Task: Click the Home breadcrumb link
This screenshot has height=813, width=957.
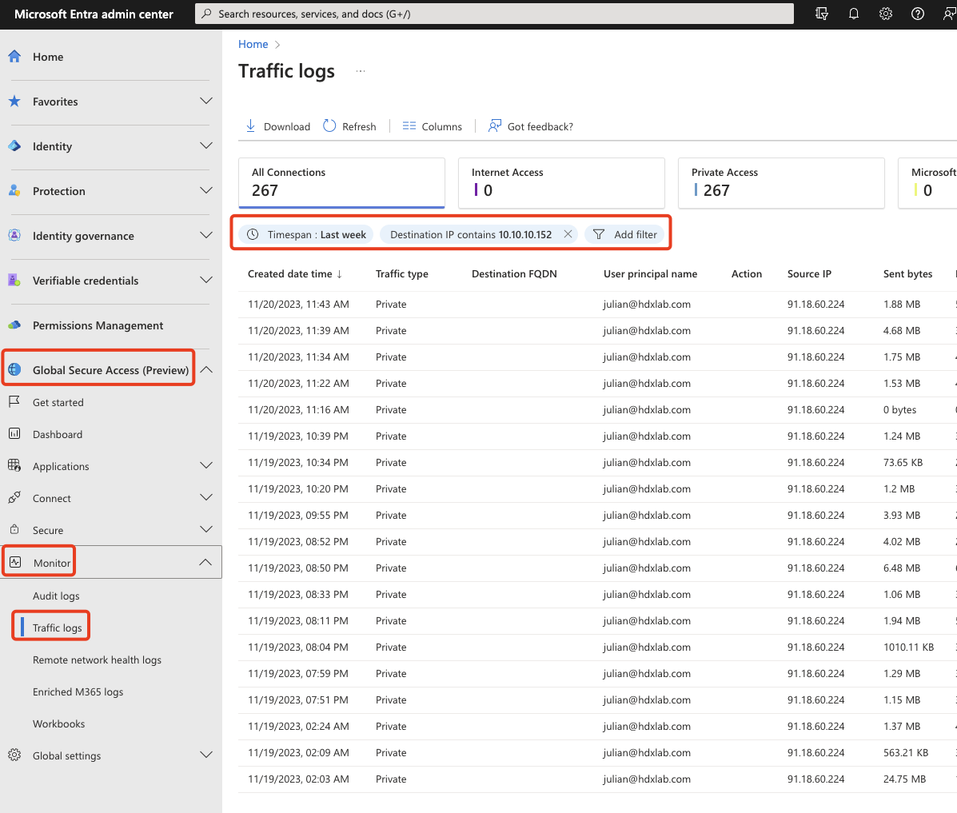Action: coord(253,44)
